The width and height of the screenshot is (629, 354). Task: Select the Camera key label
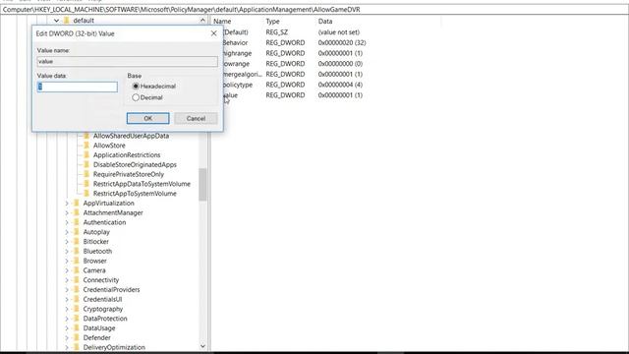click(94, 270)
